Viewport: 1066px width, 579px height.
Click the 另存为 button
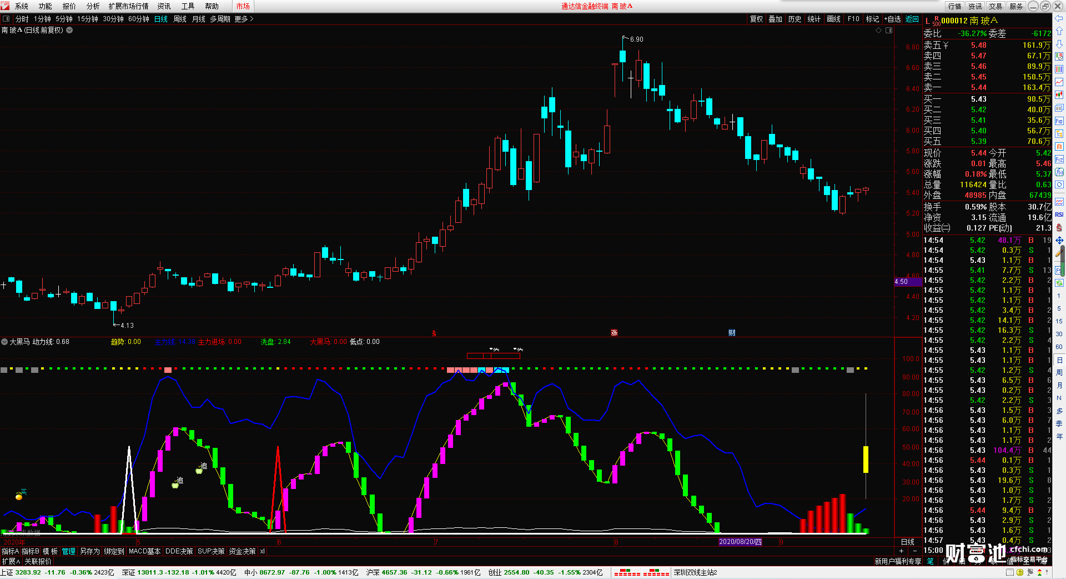point(90,551)
